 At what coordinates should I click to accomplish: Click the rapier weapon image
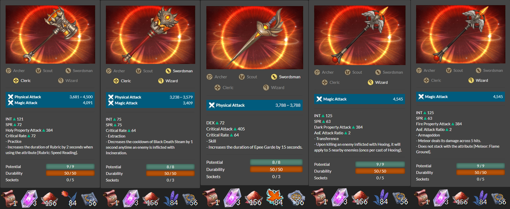pyautogui.click(x=255, y=37)
